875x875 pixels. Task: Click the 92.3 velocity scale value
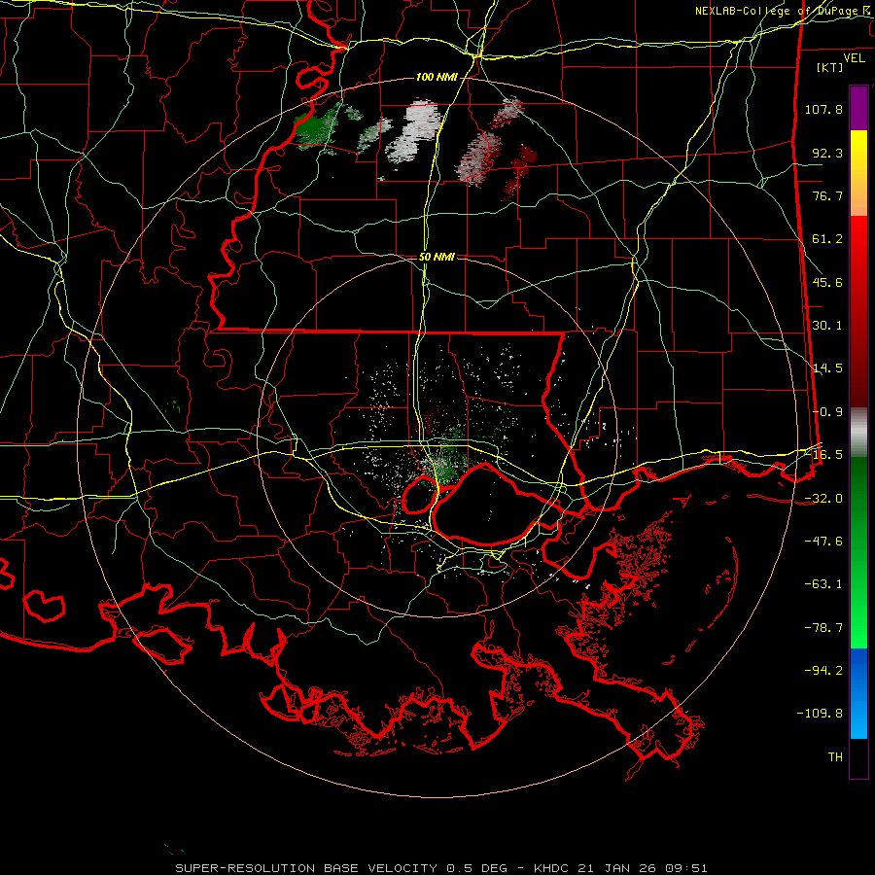point(827,153)
